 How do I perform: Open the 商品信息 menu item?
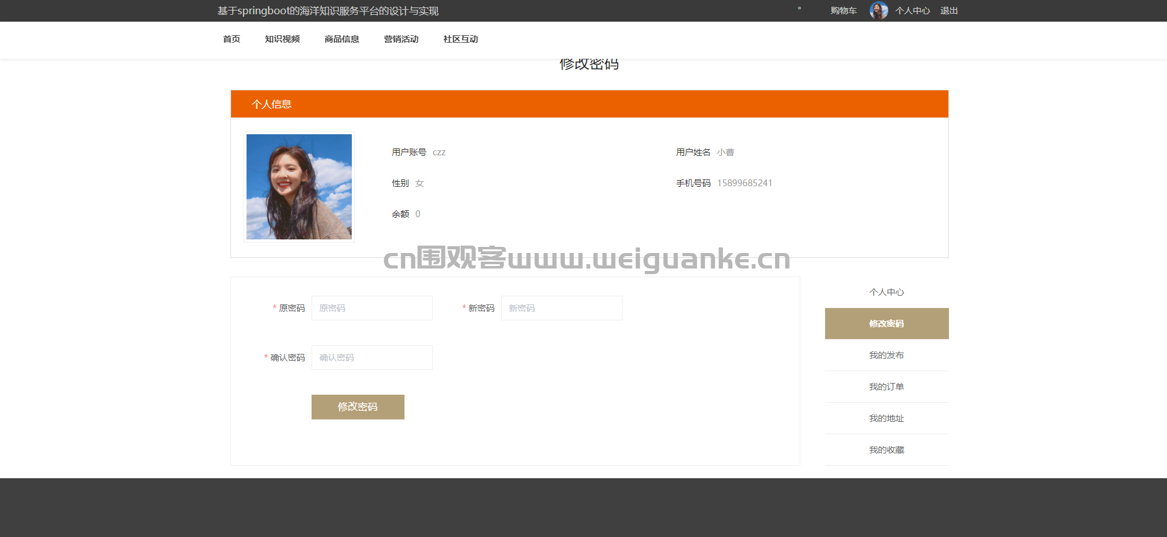click(342, 39)
